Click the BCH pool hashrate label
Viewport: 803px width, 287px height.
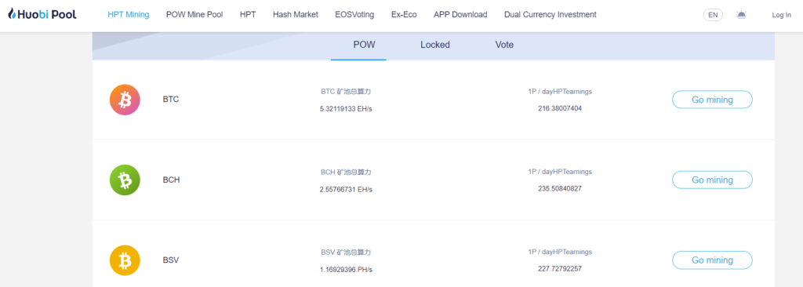(346, 173)
